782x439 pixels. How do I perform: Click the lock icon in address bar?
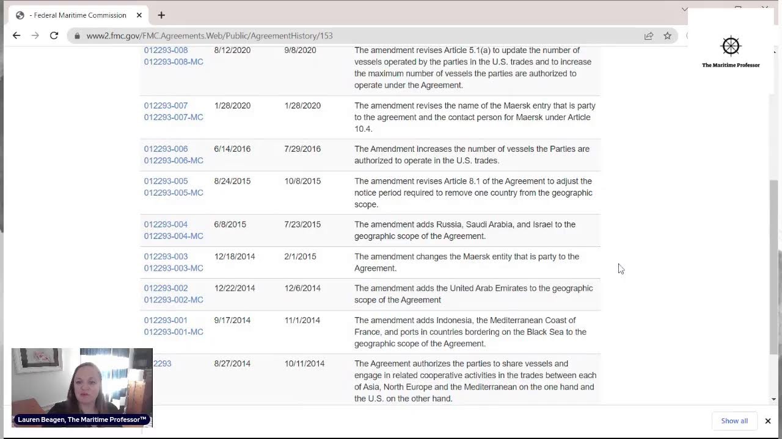(77, 36)
